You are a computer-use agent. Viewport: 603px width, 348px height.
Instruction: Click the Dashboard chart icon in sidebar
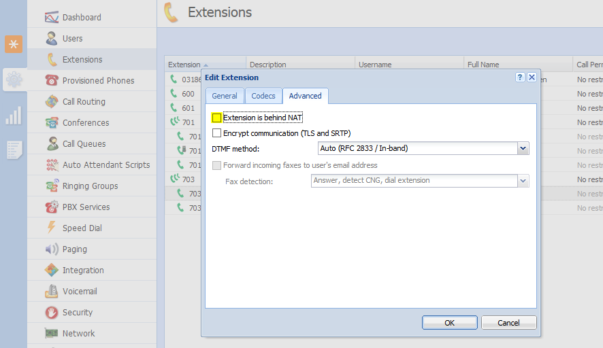tap(52, 18)
